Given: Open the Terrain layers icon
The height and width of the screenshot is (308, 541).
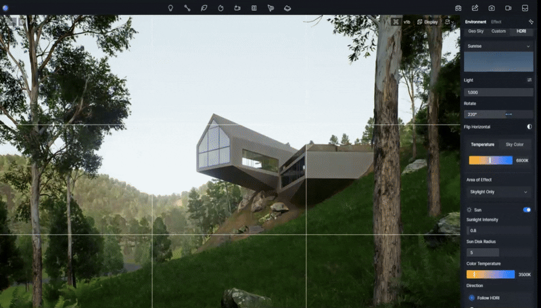Looking at the screenshot, I should tap(287, 8).
